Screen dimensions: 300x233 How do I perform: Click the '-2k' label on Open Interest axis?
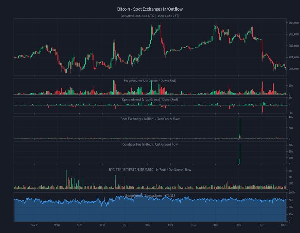(290, 113)
